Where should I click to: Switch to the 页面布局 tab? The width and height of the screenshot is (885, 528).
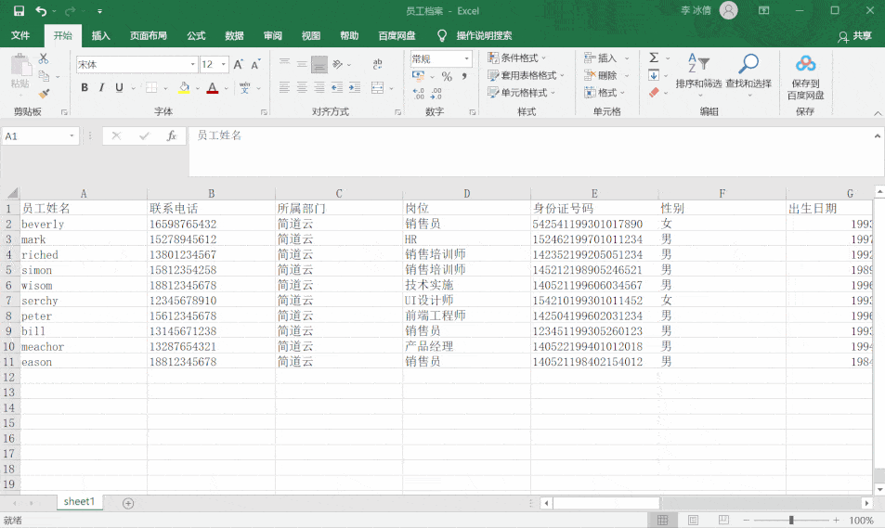[x=149, y=35]
